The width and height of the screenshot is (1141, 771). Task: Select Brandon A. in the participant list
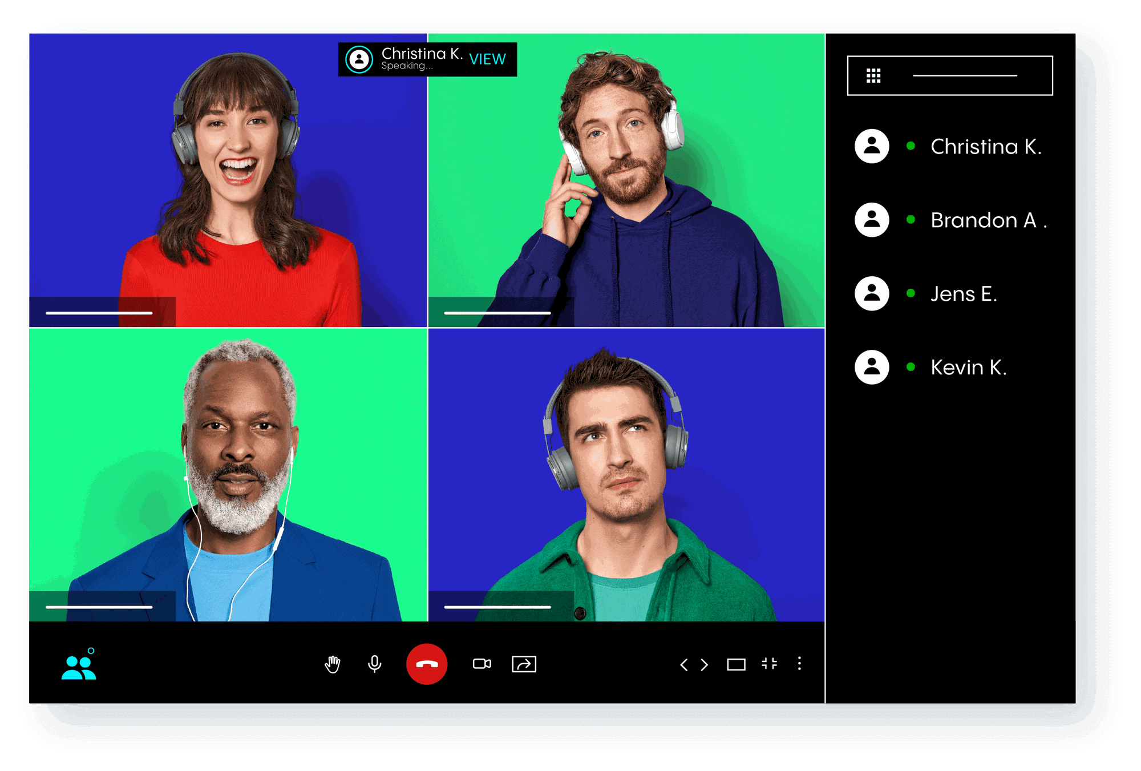tap(988, 220)
